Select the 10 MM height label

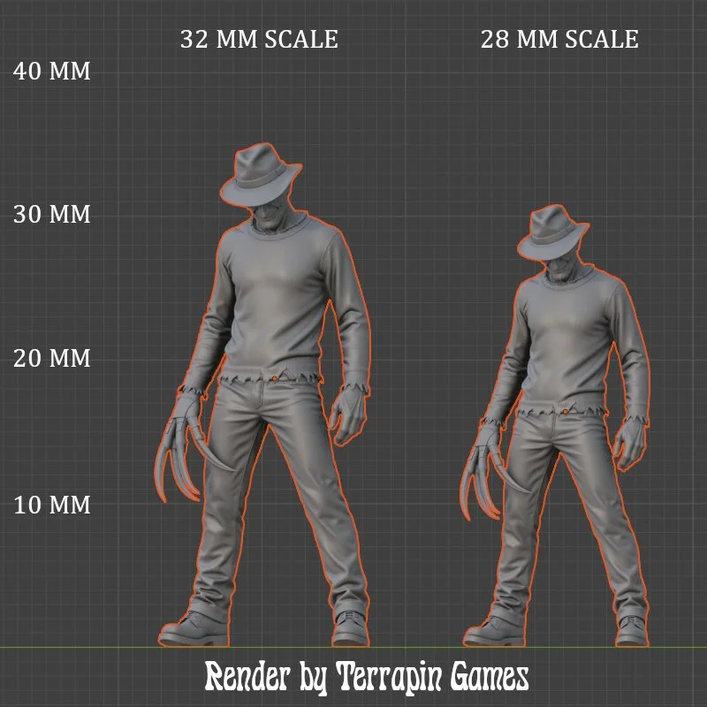tap(52, 505)
